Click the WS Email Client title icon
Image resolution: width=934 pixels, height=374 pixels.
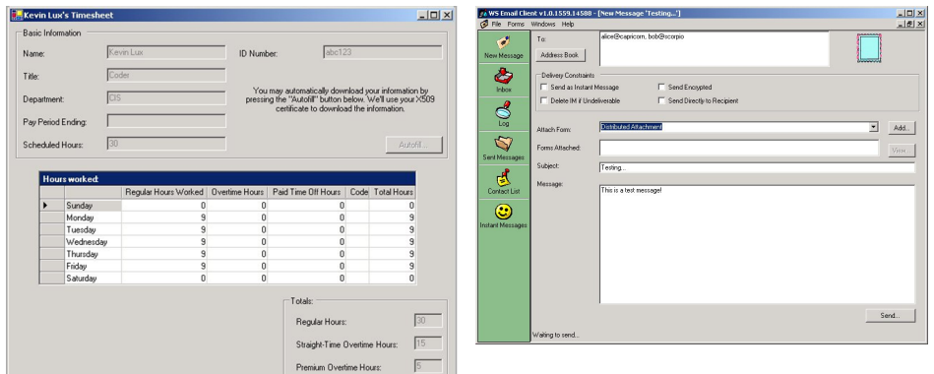[482, 14]
